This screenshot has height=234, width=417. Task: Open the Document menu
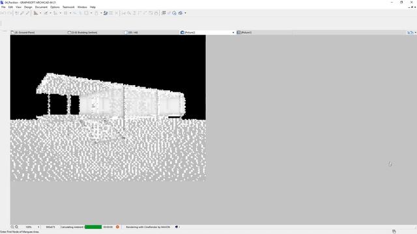[41, 7]
